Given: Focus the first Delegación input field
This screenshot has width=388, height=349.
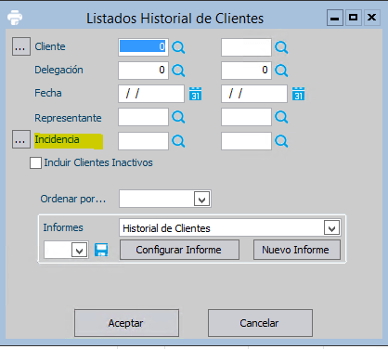Looking at the screenshot, I should point(143,71).
